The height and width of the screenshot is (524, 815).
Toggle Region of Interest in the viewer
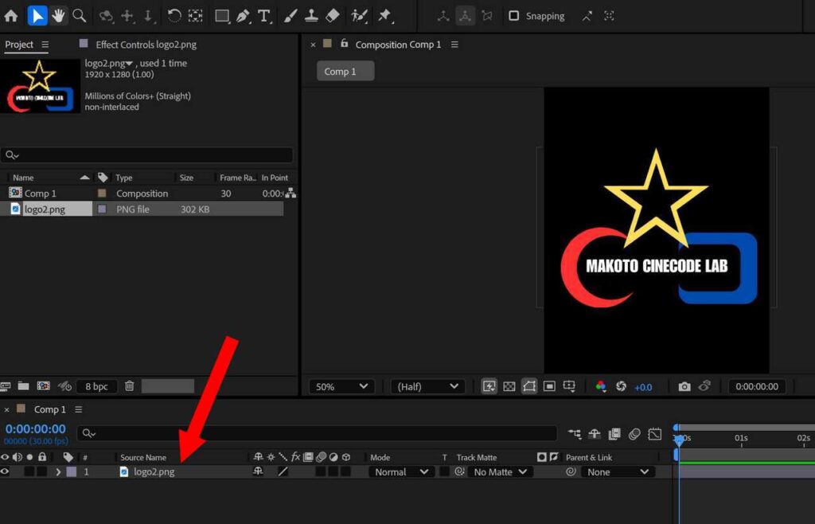[x=549, y=386]
